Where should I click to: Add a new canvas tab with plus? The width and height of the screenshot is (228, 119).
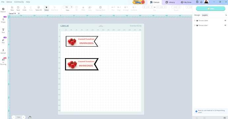pyautogui.click(x=19, y=13)
